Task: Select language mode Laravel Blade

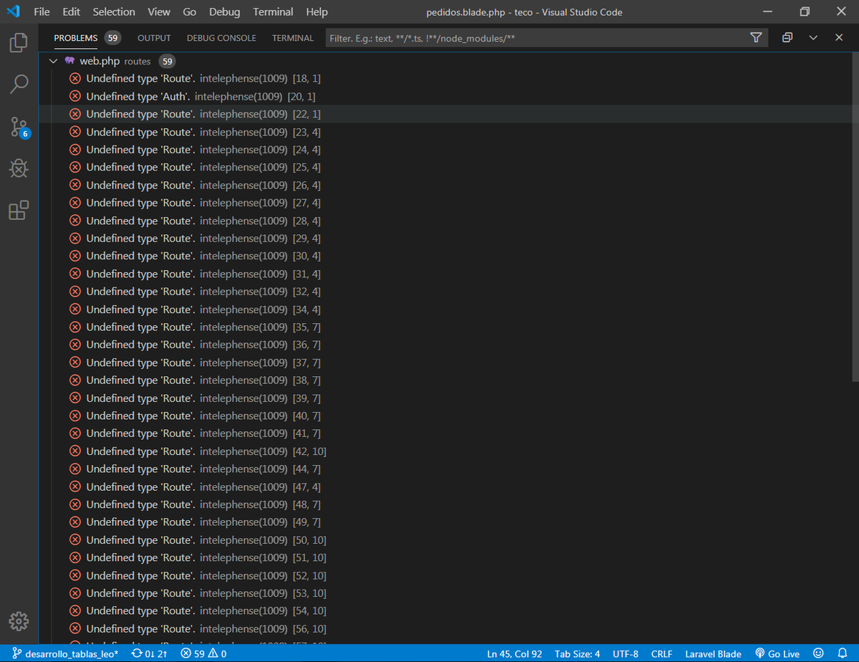Action: pos(713,653)
